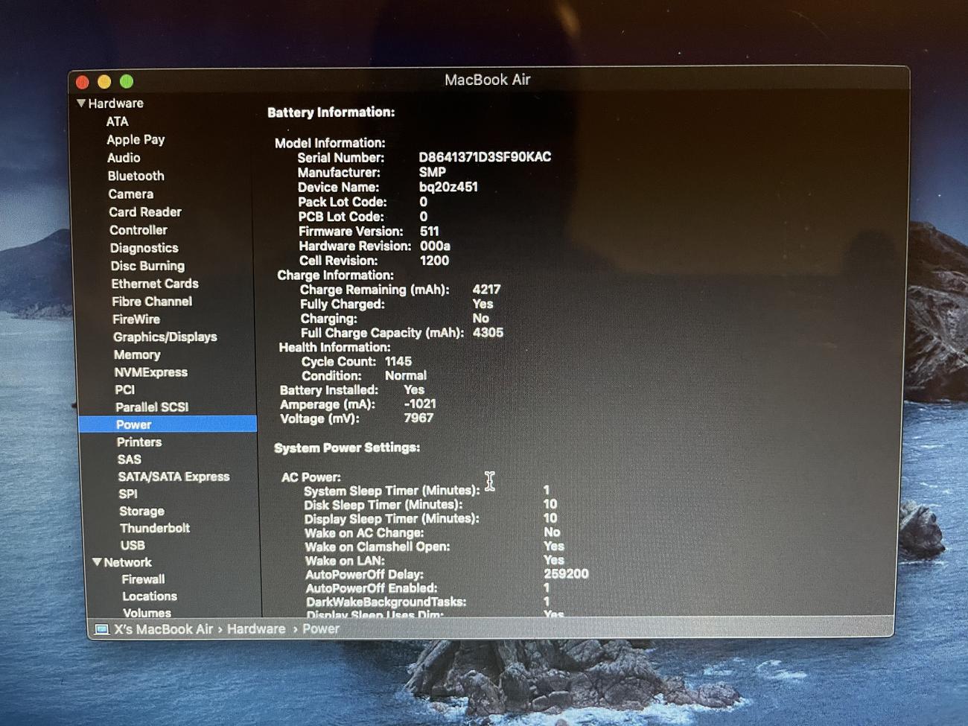Click the DarkWakeBackgroundTasks label
Image resolution: width=968 pixels, height=726 pixels.
click(386, 602)
